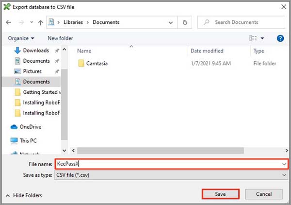Screen dimensions: 291x205
Task: Click the OneDrive cloud icon
Action: tap(14, 127)
